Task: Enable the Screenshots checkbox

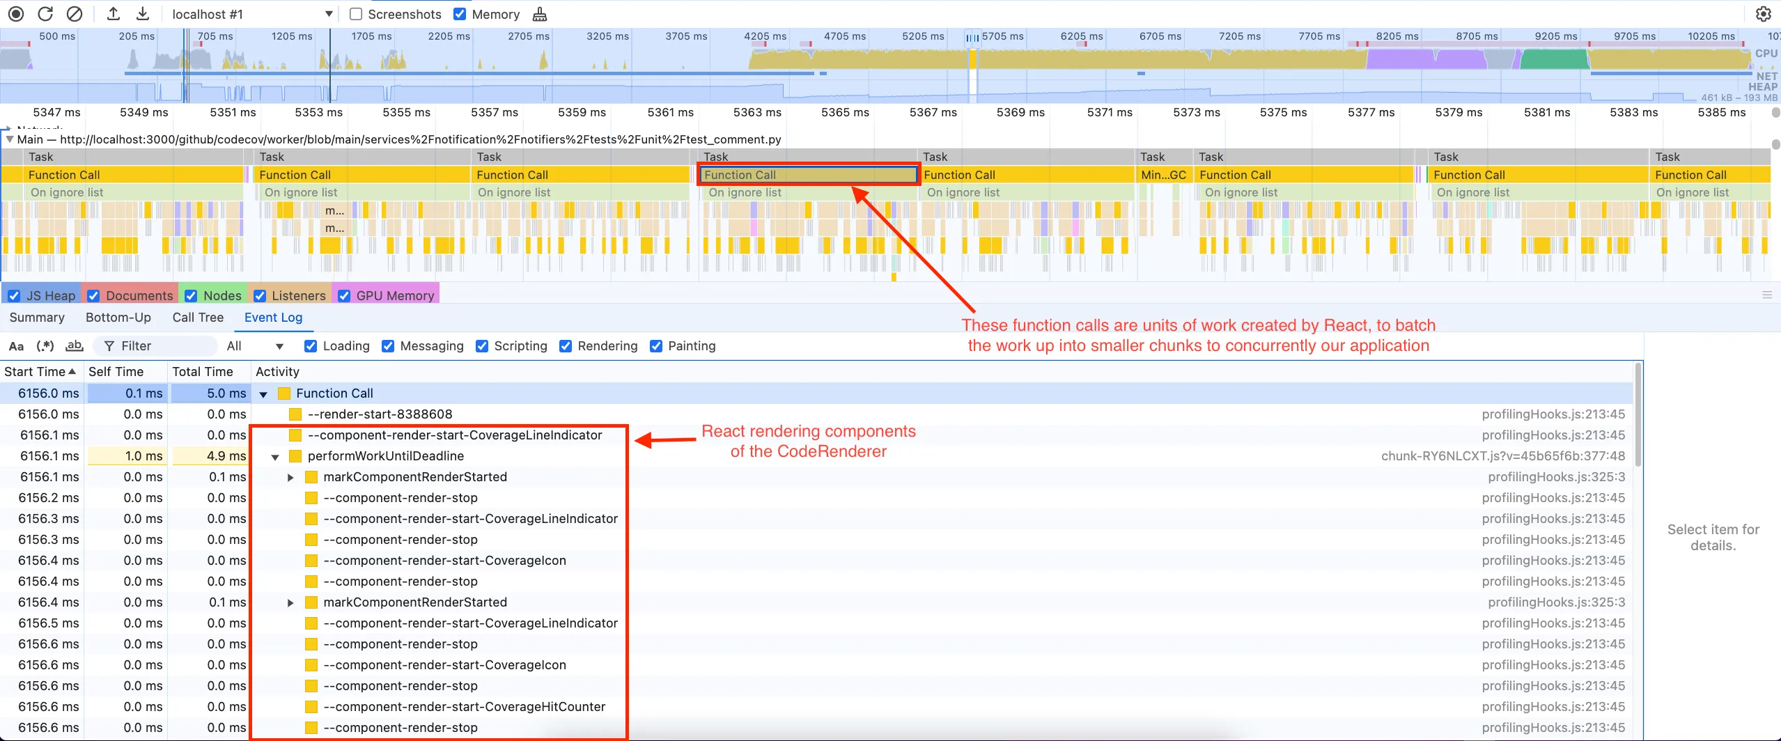Action: [356, 14]
